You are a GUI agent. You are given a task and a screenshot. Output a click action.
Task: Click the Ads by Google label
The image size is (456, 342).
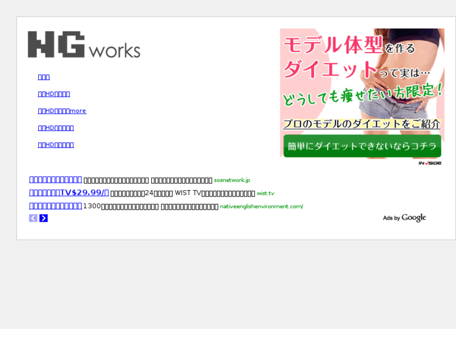point(404,218)
